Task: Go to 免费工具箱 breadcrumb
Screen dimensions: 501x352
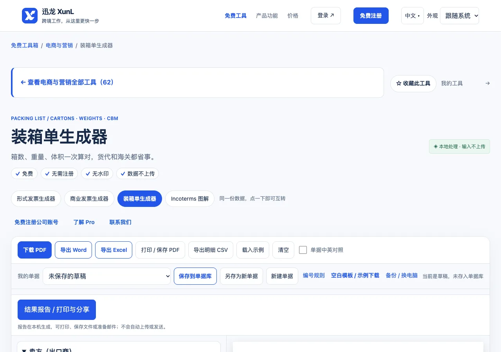Action: point(25,45)
